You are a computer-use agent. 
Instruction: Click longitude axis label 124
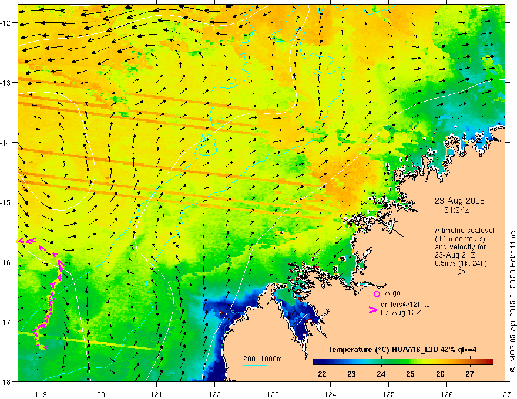[331, 394]
